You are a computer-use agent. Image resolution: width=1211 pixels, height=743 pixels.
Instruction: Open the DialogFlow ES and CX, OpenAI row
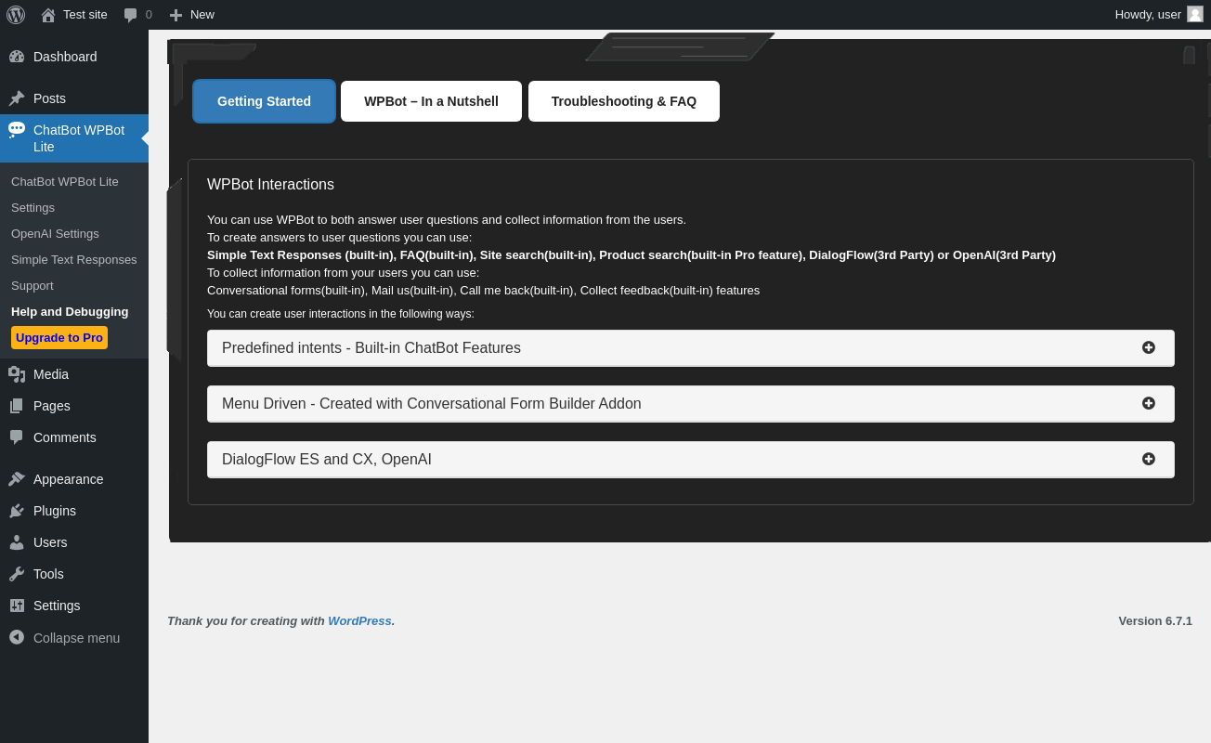[x=691, y=460]
